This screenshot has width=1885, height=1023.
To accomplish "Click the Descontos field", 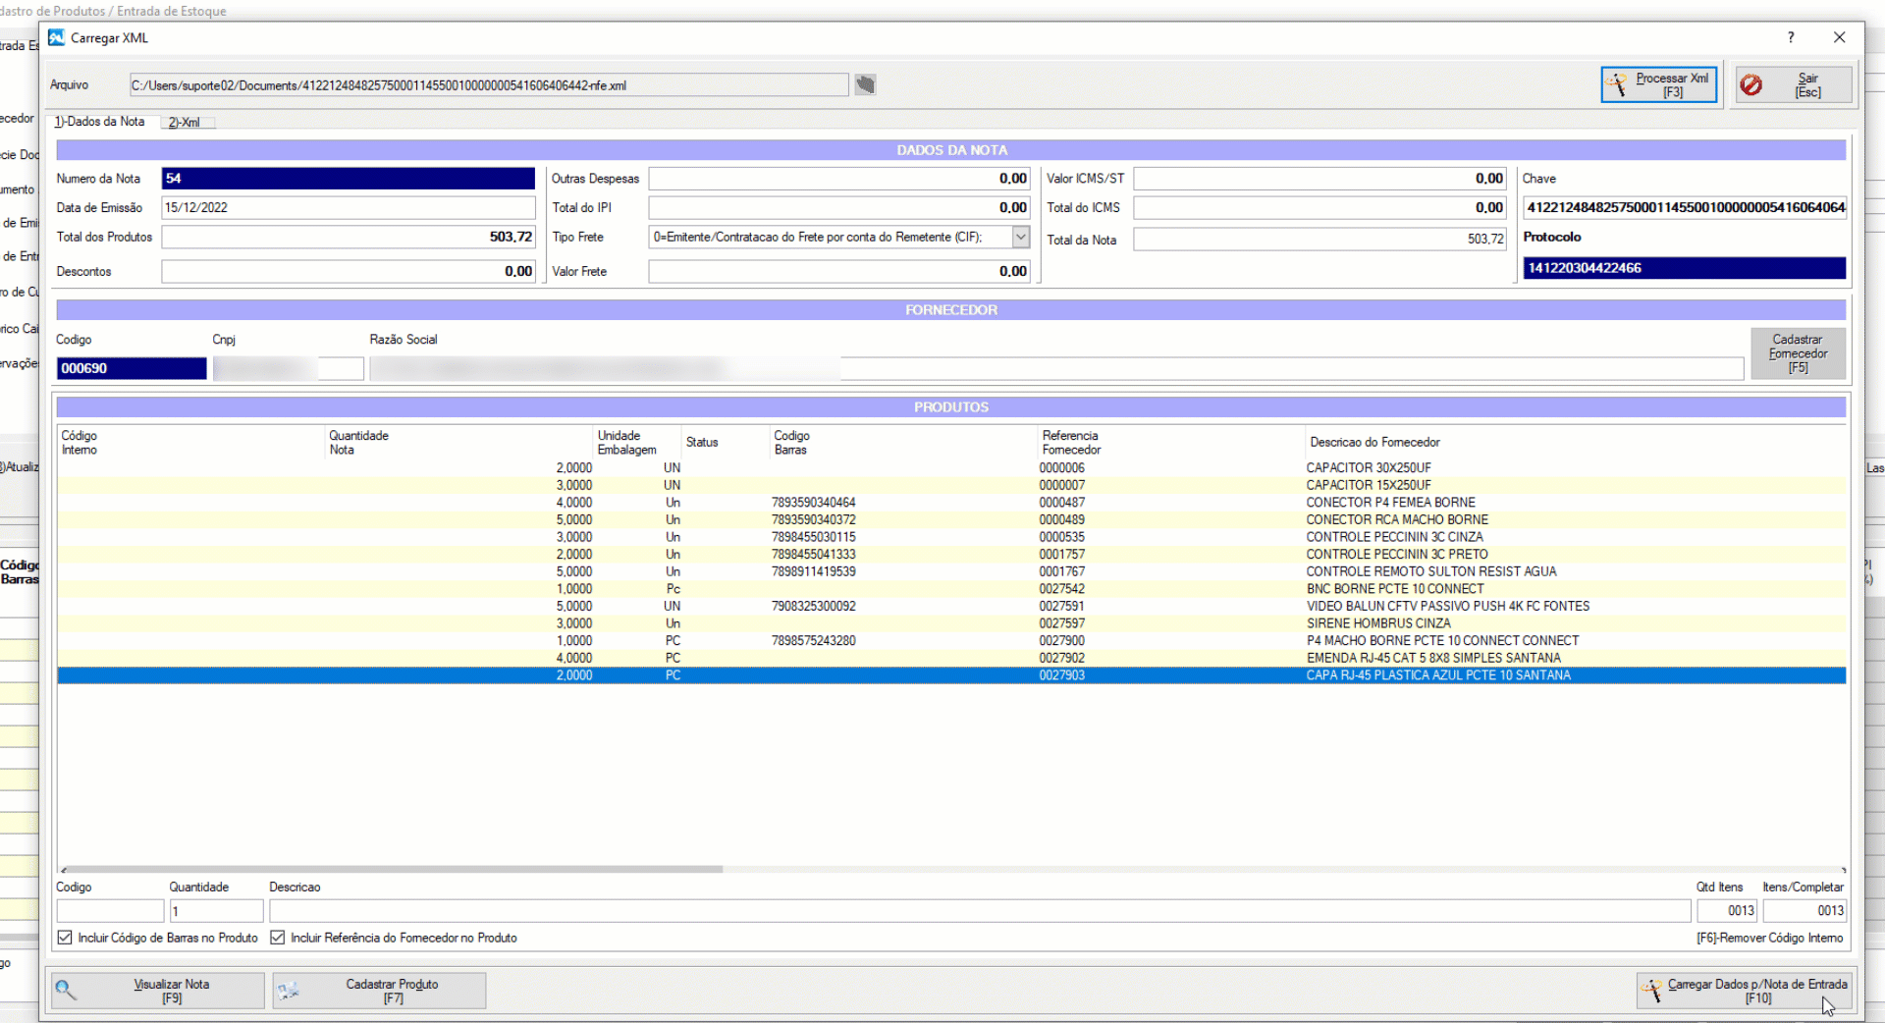I will [348, 271].
